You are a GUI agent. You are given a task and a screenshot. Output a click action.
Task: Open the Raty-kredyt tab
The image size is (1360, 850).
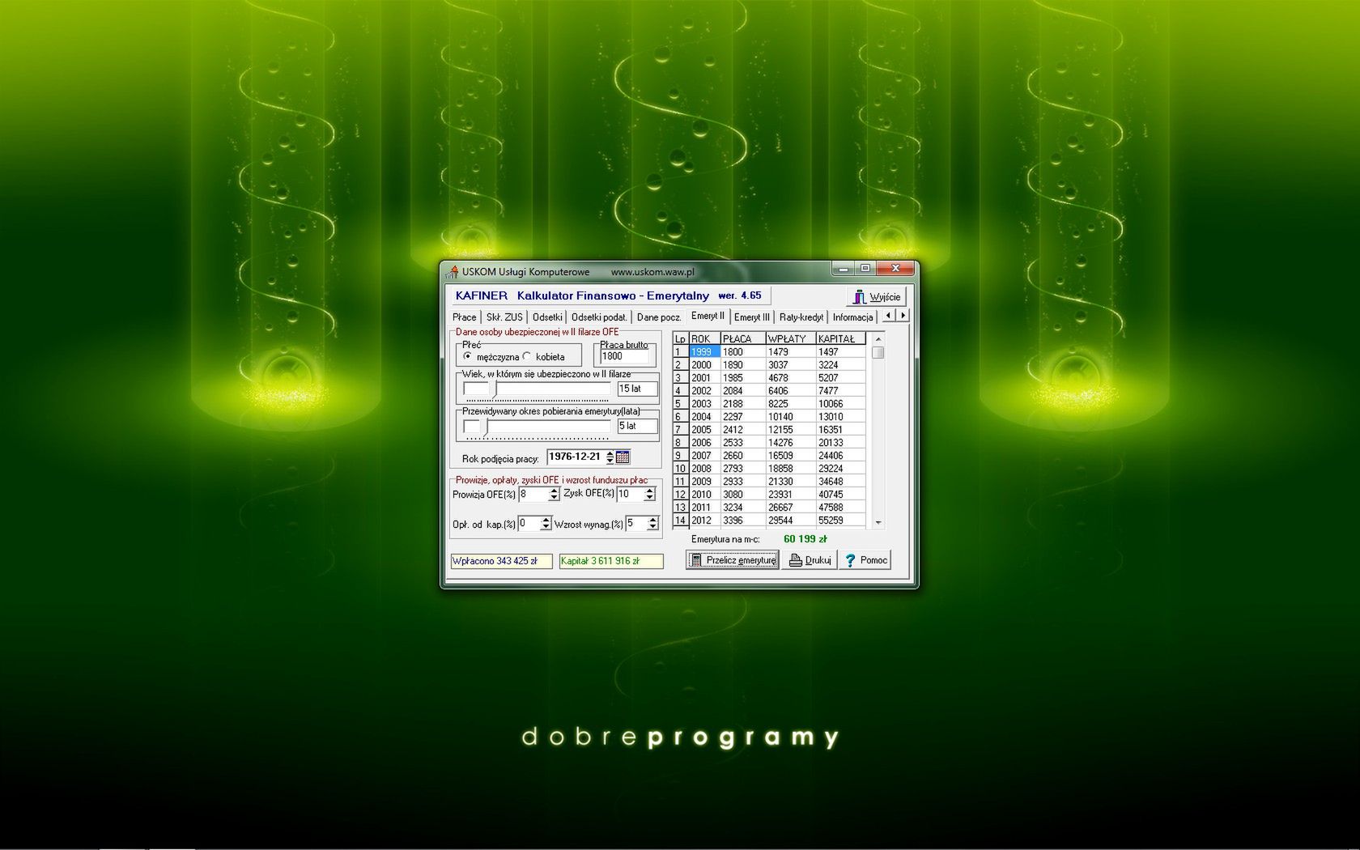(x=801, y=317)
